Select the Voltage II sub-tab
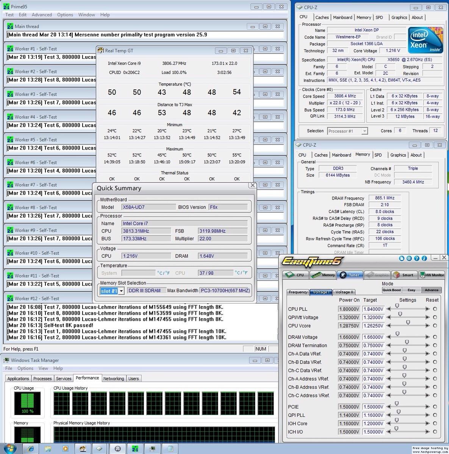 [x=344, y=292]
